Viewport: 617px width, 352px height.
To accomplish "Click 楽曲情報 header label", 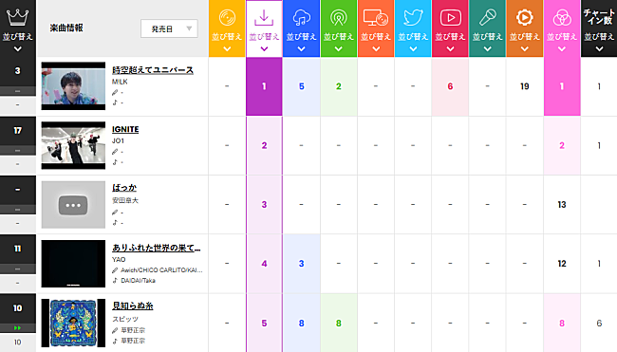I will tap(66, 28).
